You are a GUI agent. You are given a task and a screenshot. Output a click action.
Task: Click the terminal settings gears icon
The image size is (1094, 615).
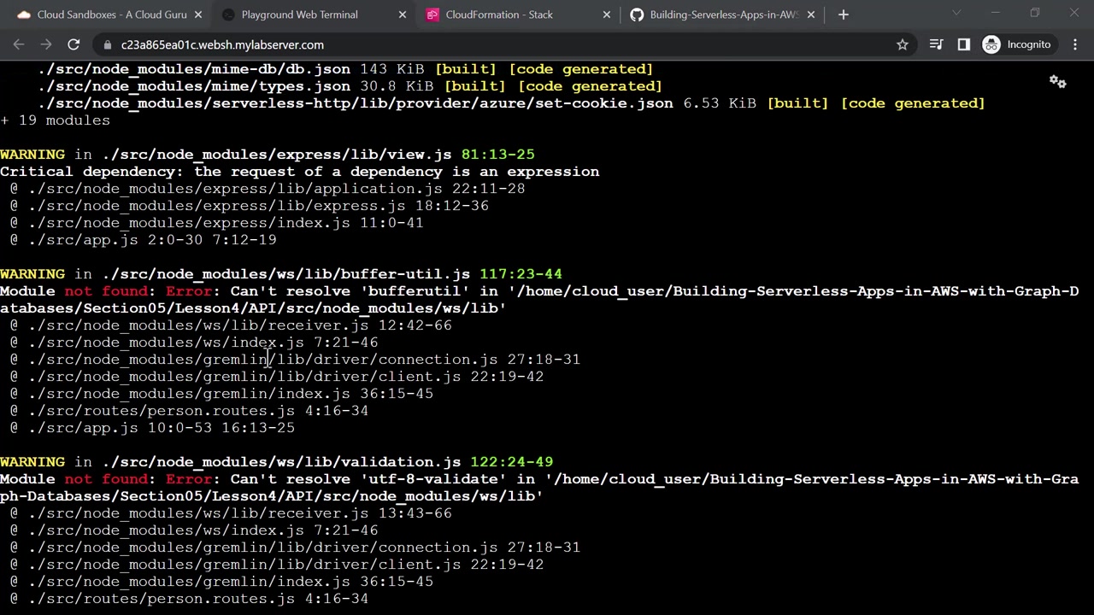tap(1057, 82)
